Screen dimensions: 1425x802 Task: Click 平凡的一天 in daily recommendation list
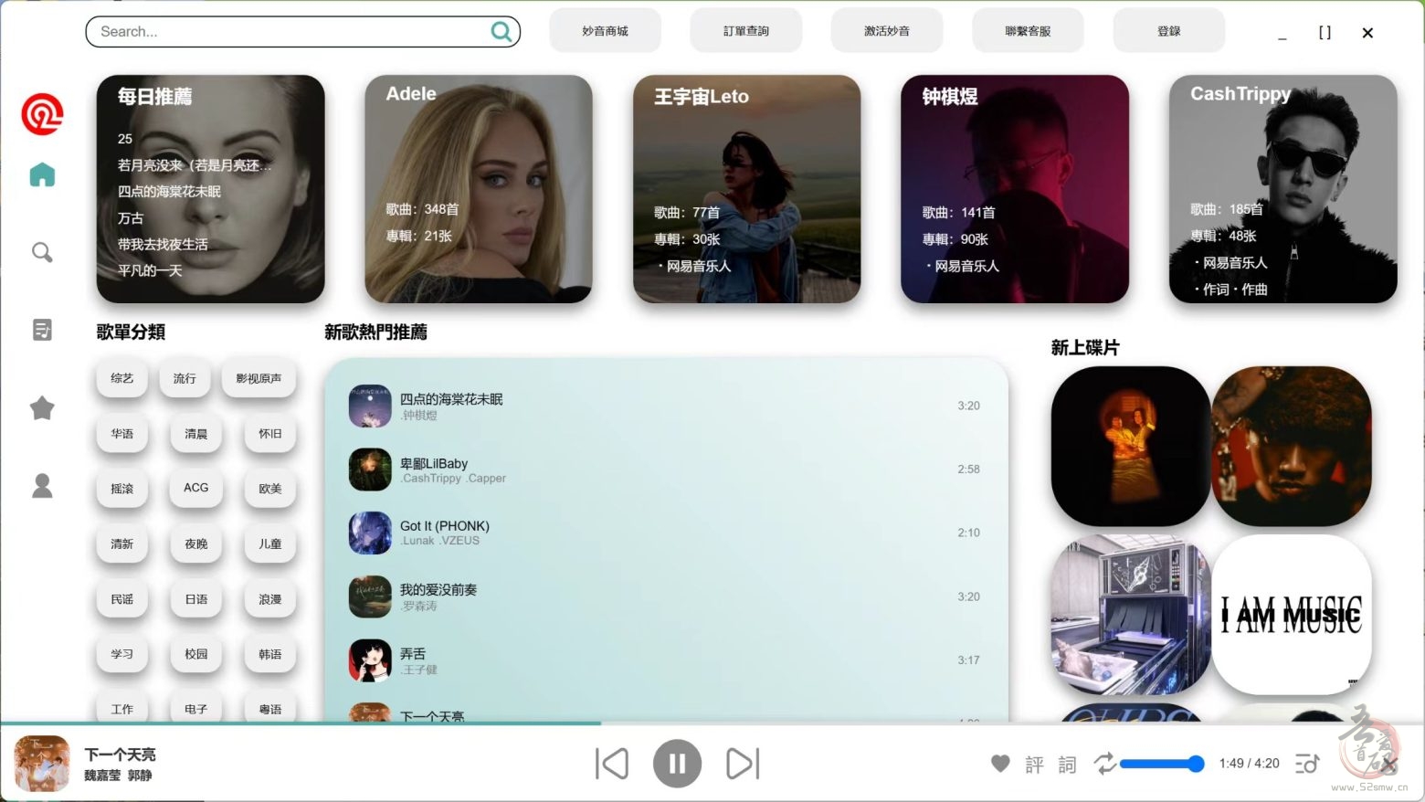point(150,270)
